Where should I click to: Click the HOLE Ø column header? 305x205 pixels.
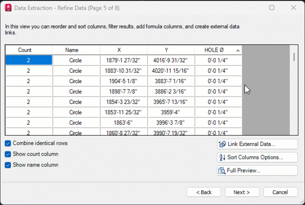[x=218, y=50]
